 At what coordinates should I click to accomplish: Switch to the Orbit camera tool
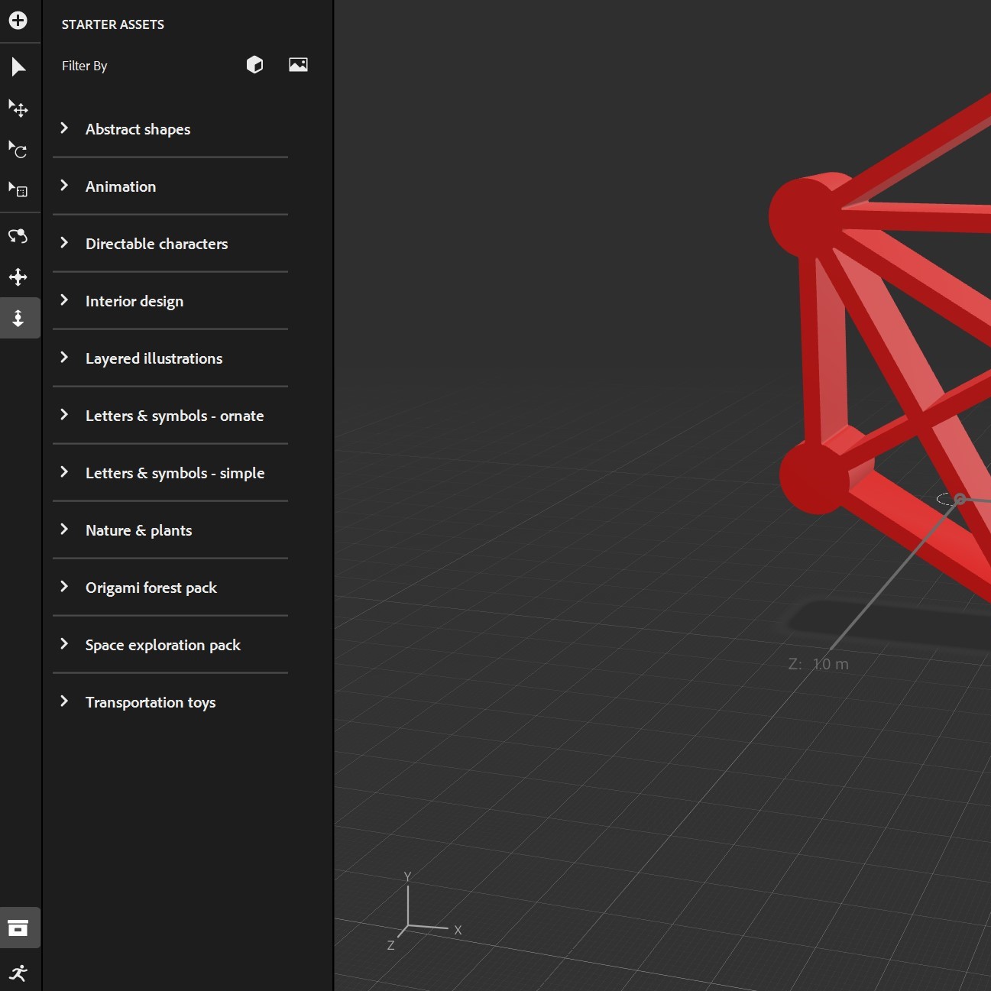pyautogui.click(x=17, y=236)
